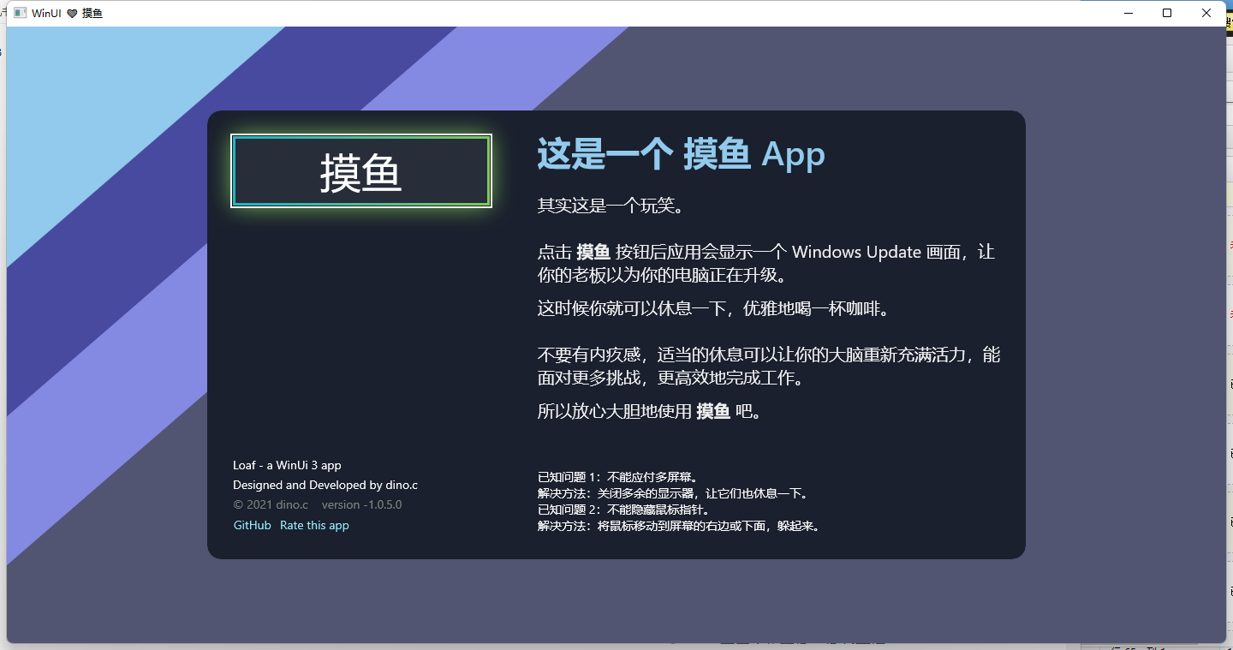
Task: Click the paragraph starting with 不要有内疚感
Action: [x=768, y=366]
